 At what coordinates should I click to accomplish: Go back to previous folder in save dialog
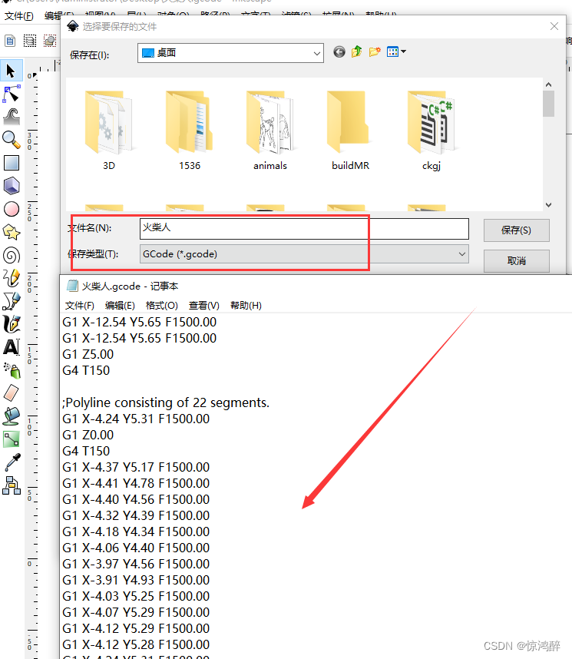[339, 52]
